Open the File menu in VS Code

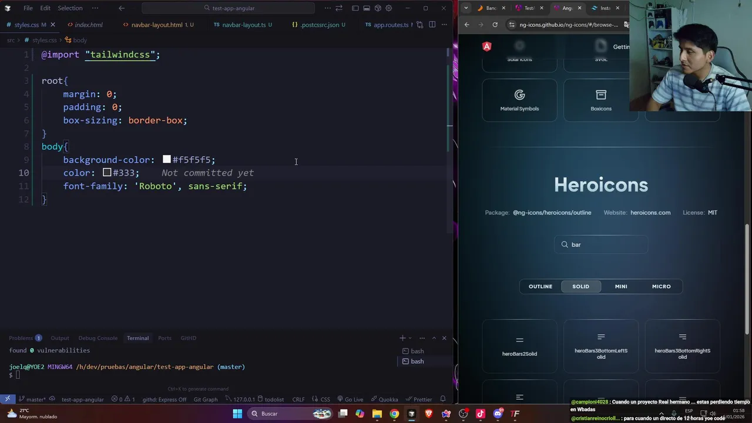28,8
